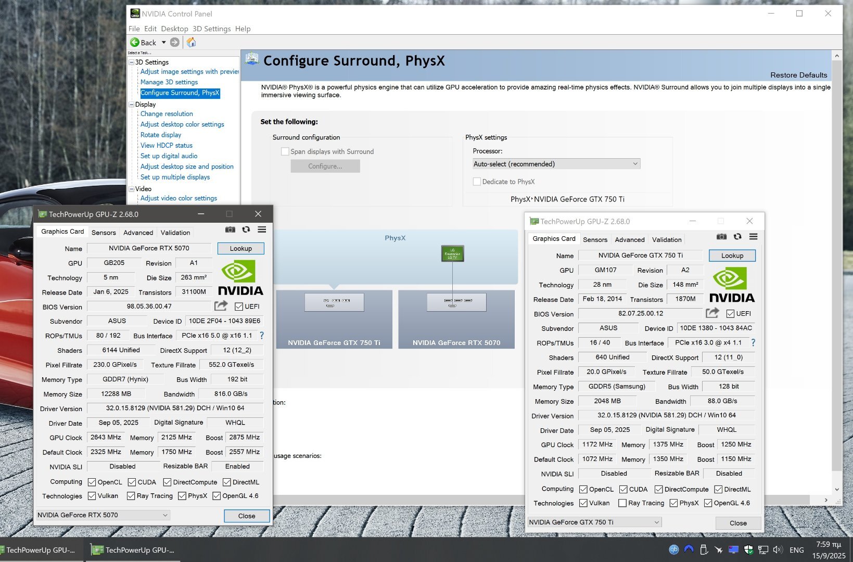
Task: Open the PhysX Processor dropdown
Action: click(556, 164)
